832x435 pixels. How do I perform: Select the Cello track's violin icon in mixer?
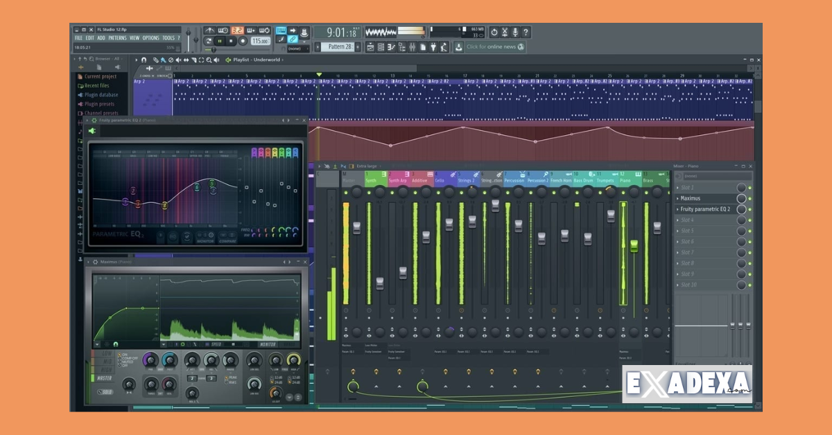pos(453,173)
